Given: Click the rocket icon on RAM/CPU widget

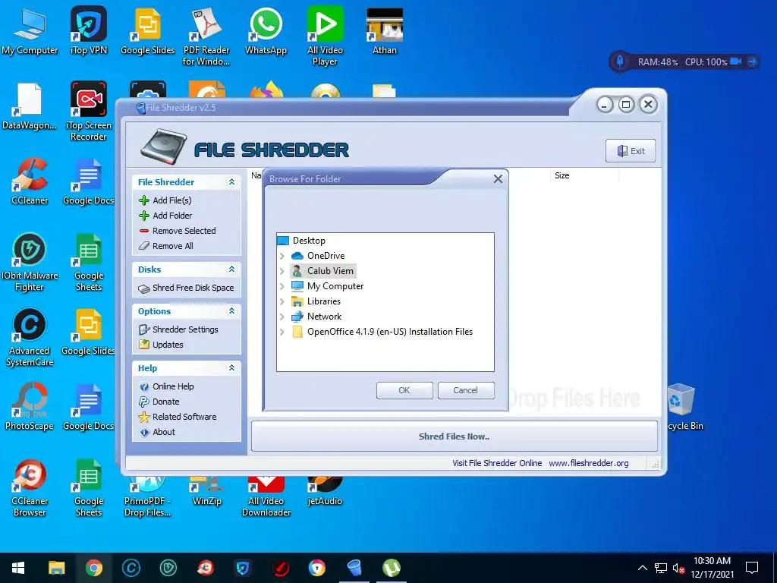Looking at the screenshot, I should click(619, 61).
